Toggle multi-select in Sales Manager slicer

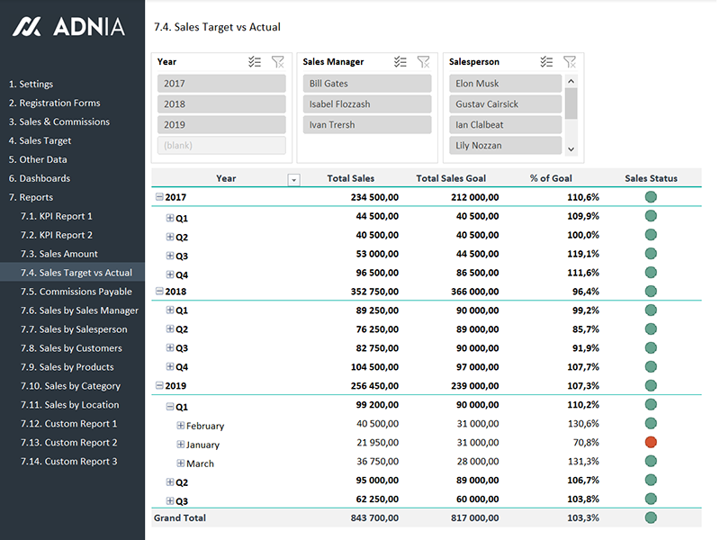click(400, 62)
